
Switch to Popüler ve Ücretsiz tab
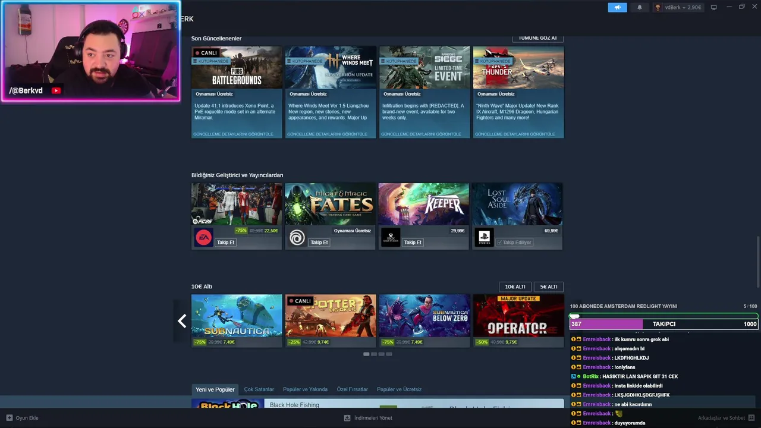pyautogui.click(x=399, y=390)
